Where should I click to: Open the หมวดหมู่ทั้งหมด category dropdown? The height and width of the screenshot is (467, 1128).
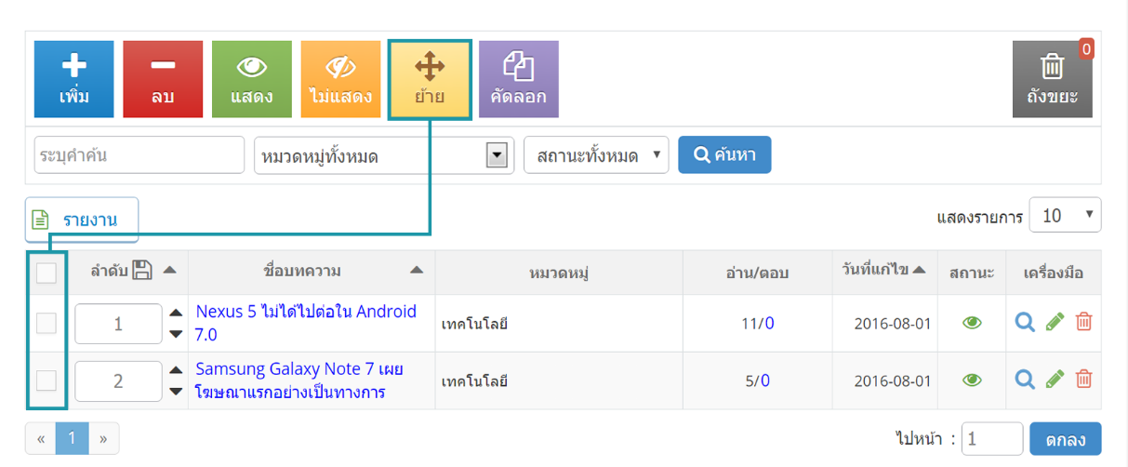click(x=385, y=155)
